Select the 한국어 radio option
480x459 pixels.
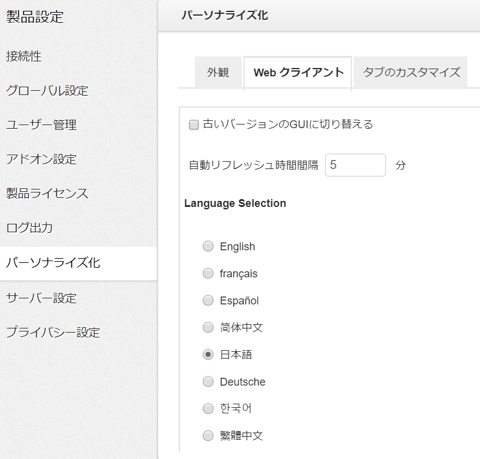(x=208, y=408)
